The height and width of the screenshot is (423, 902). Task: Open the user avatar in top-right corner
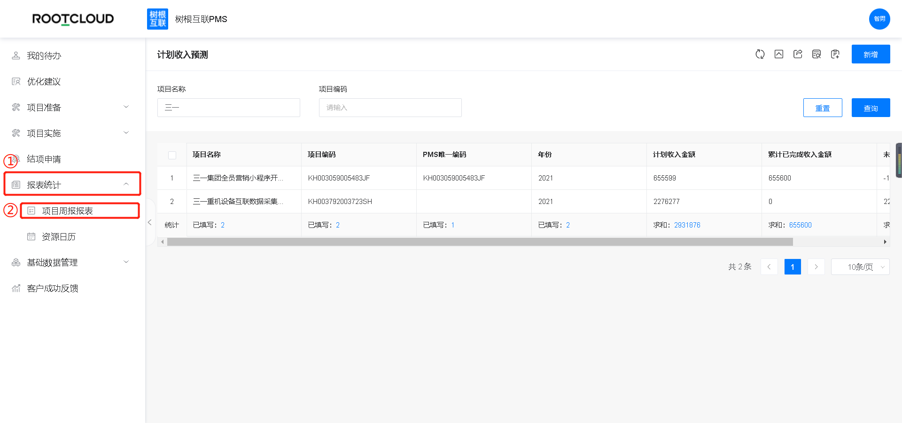pyautogui.click(x=879, y=19)
